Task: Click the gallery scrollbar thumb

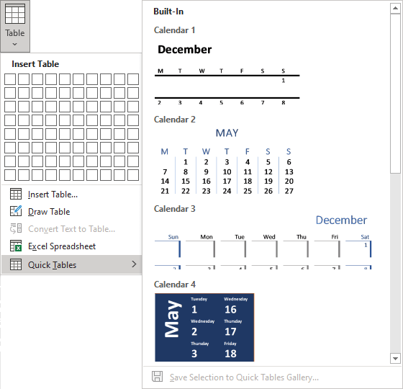Action: [x=395, y=94]
